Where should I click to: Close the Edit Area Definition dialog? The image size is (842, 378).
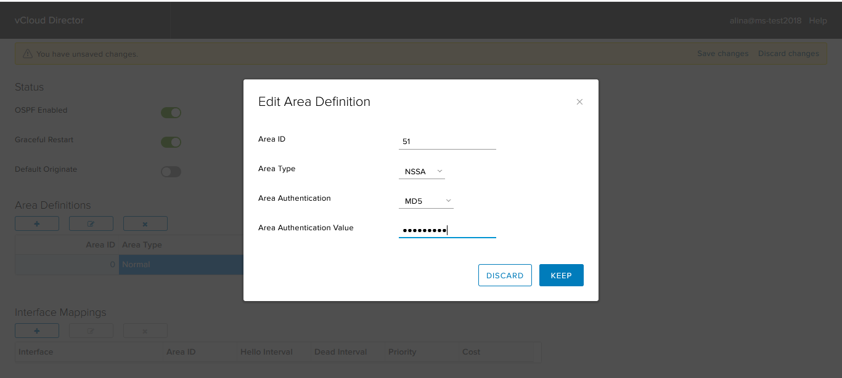(579, 102)
